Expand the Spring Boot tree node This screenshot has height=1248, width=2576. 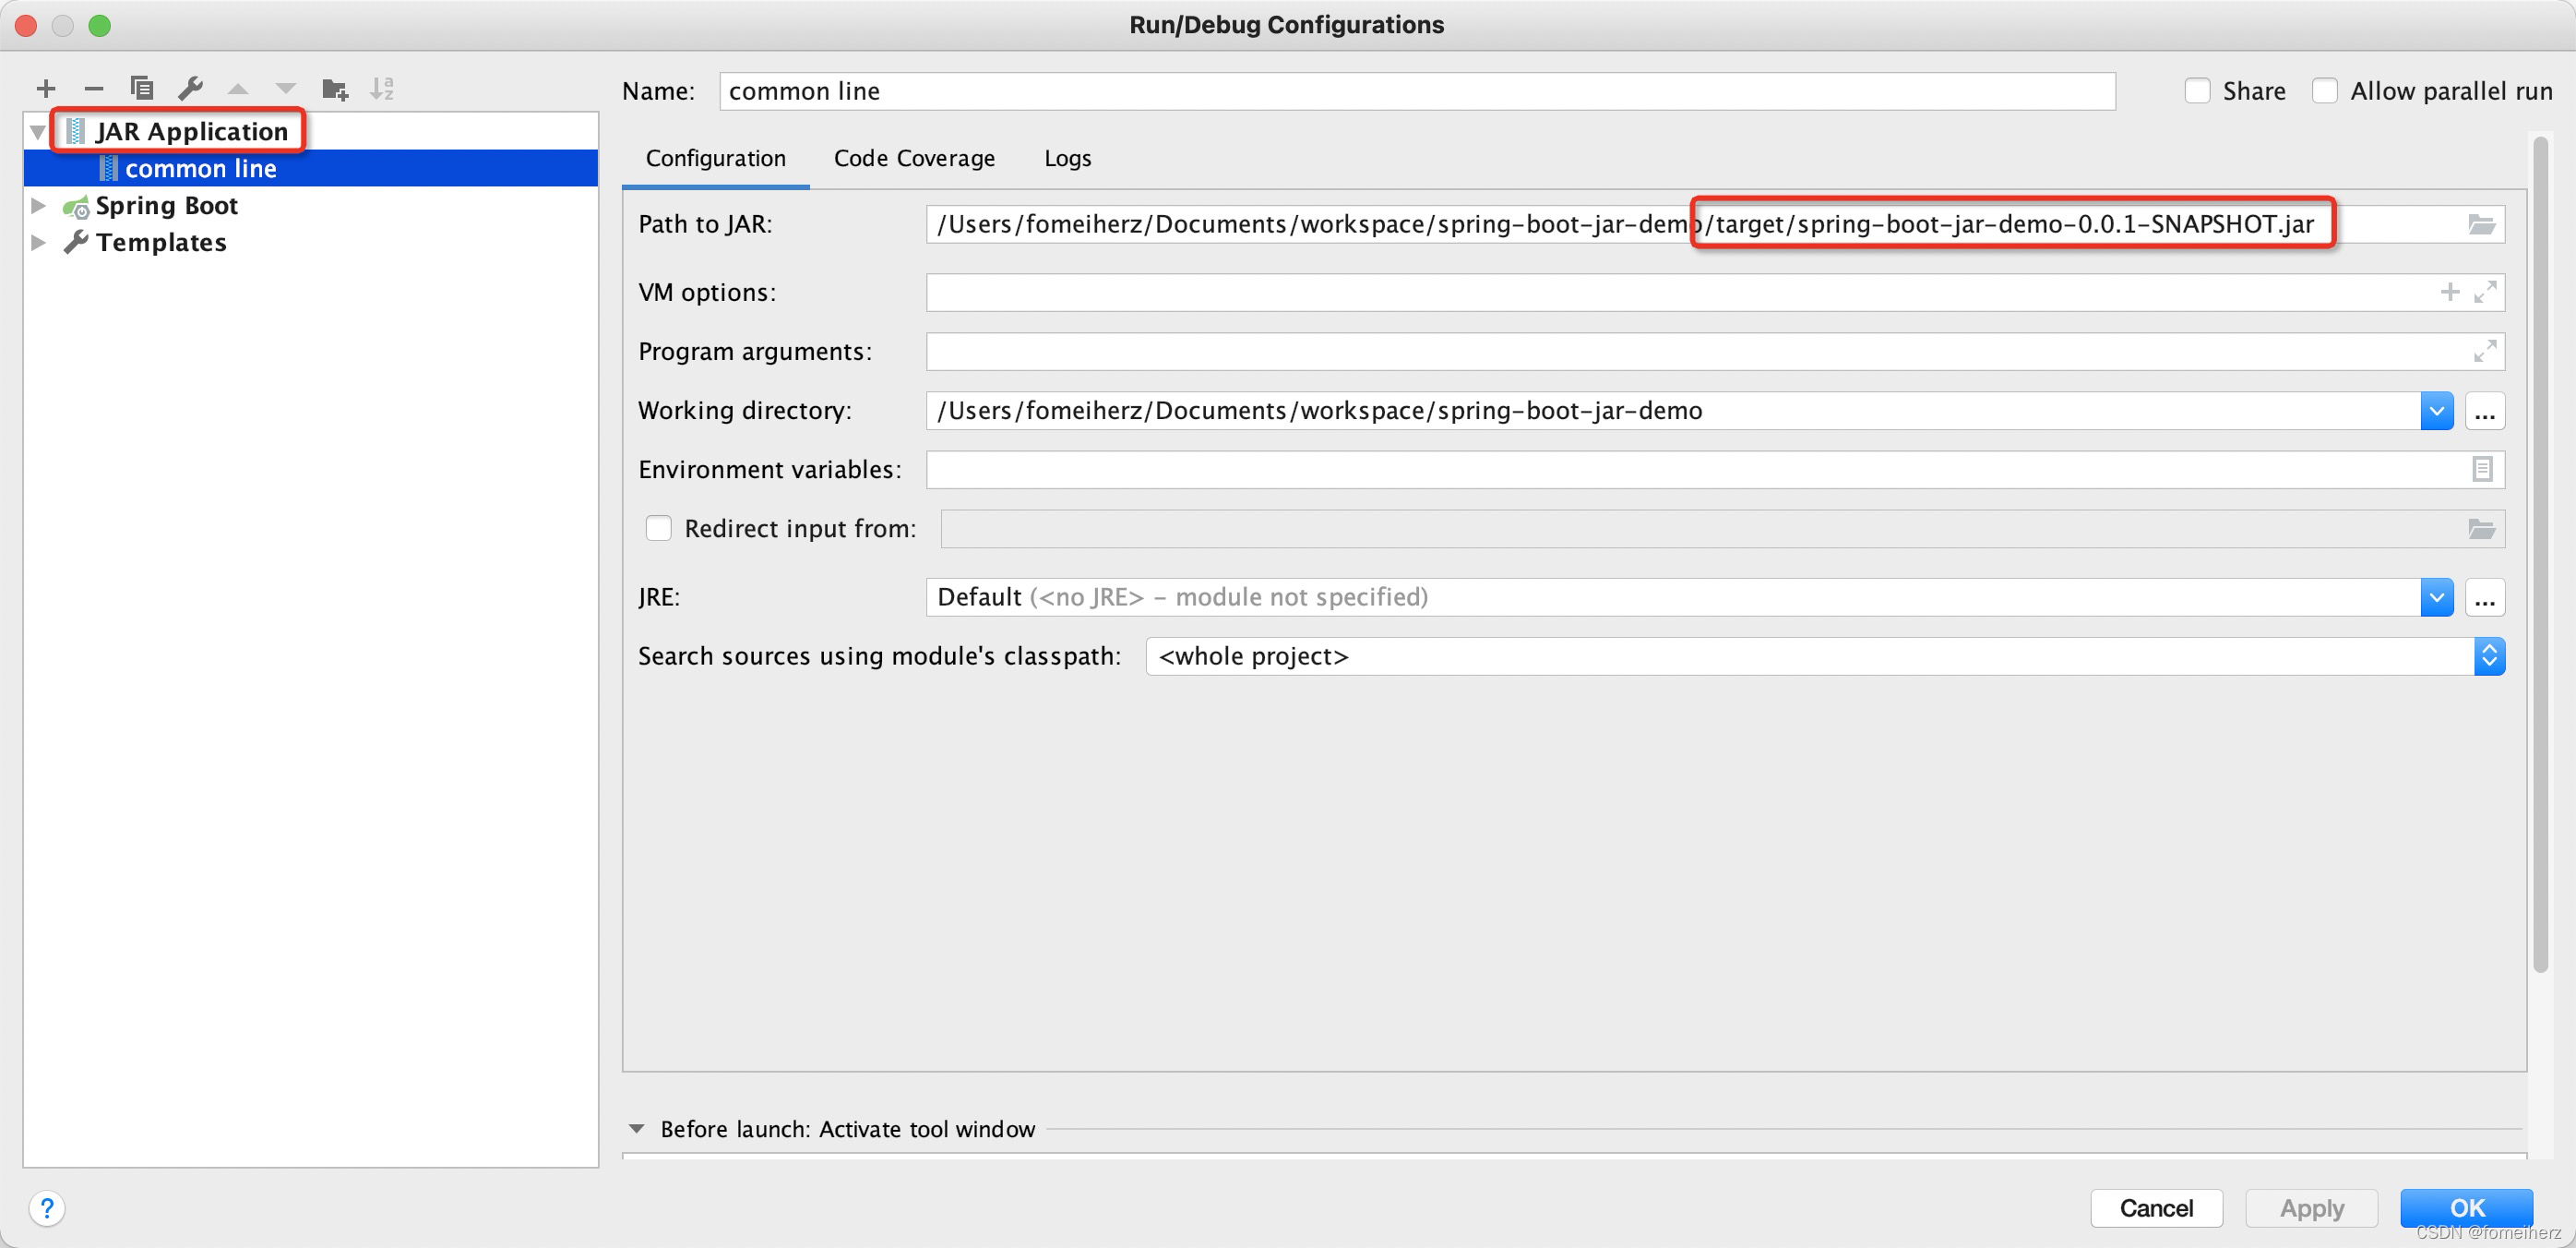(x=38, y=206)
